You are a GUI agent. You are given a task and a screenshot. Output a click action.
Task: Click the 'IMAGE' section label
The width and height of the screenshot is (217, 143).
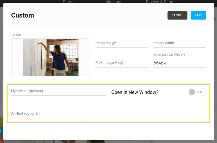17,35
